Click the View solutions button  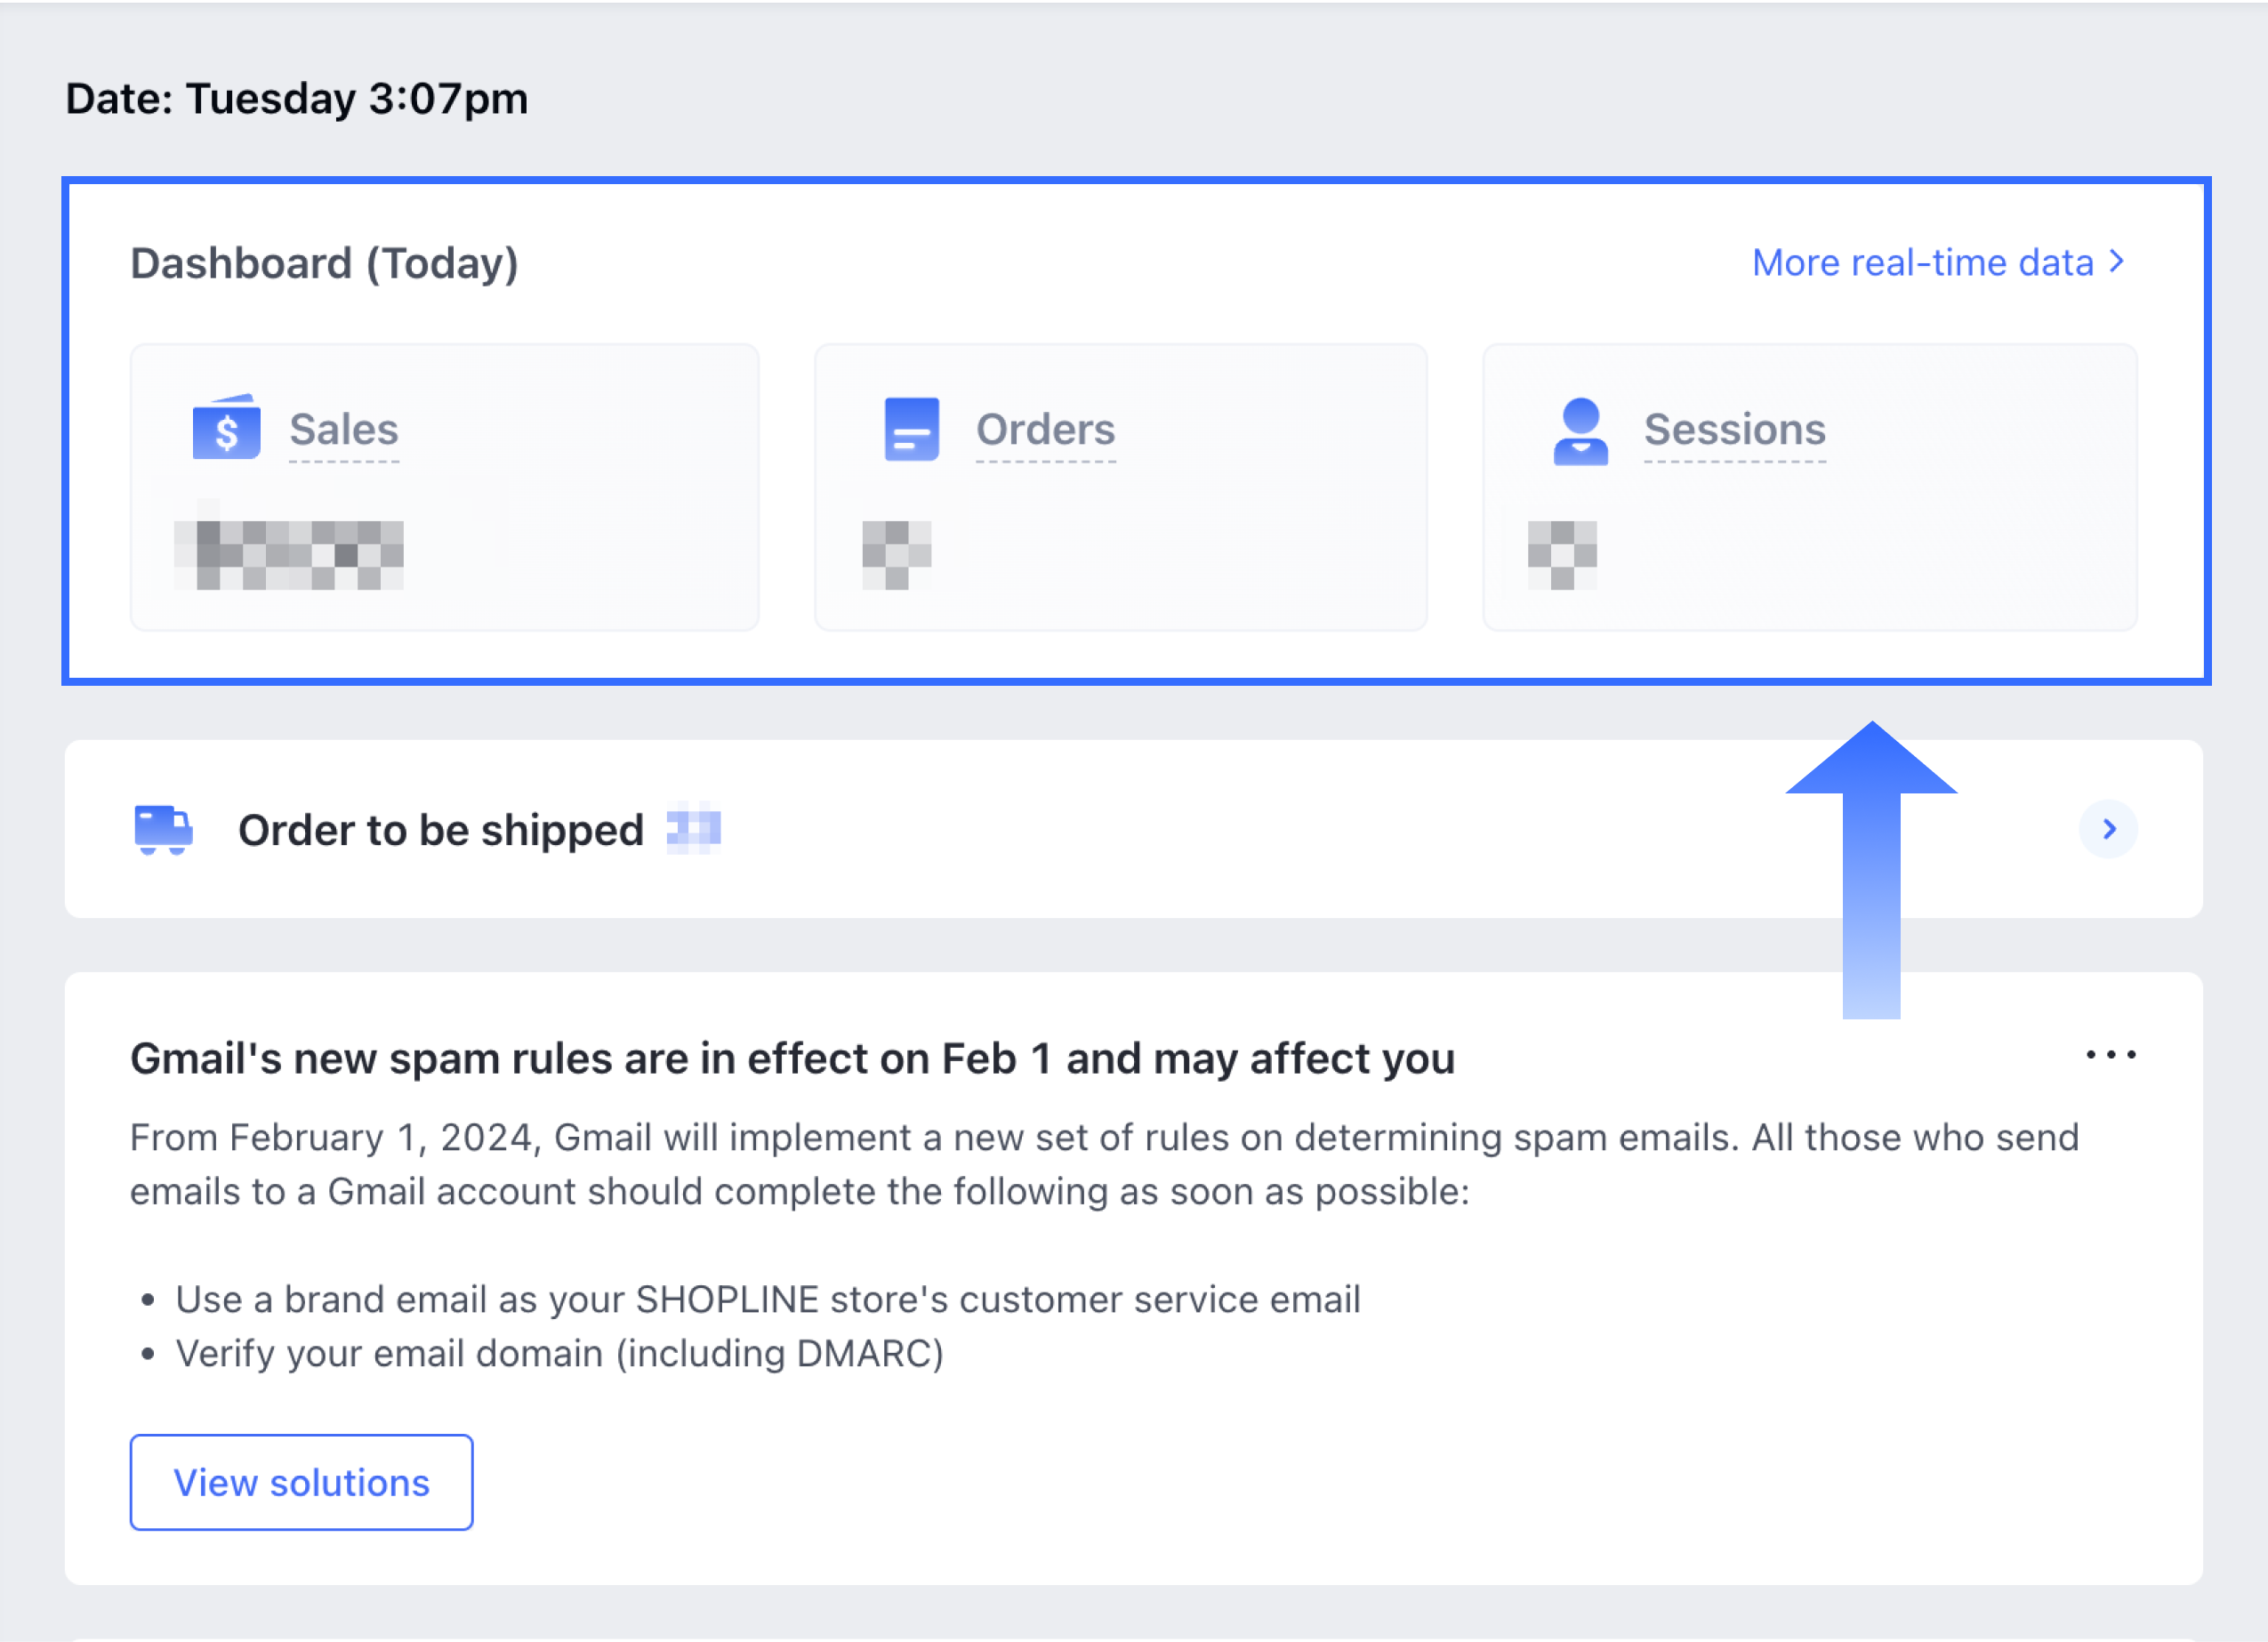pyautogui.click(x=301, y=1482)
